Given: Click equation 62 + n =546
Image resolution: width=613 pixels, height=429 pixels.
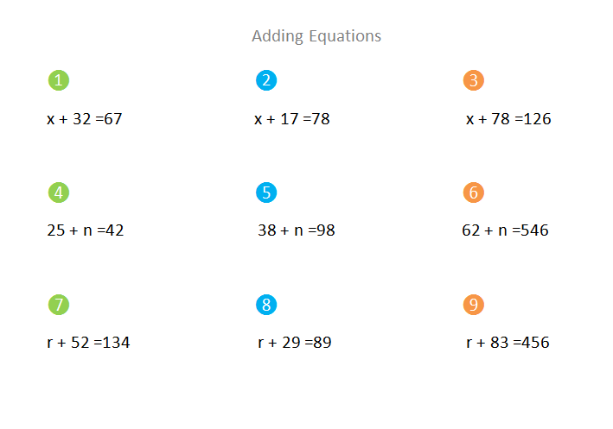Looking at the screenshot, I should [506, 230].
